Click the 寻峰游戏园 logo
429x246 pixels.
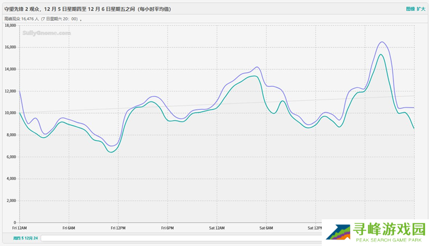pos(376,232)
